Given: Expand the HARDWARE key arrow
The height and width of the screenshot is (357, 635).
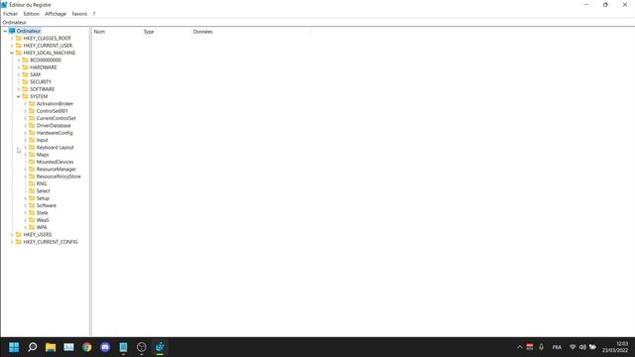Looking at the screenshot, I should [x=18, y=67].
